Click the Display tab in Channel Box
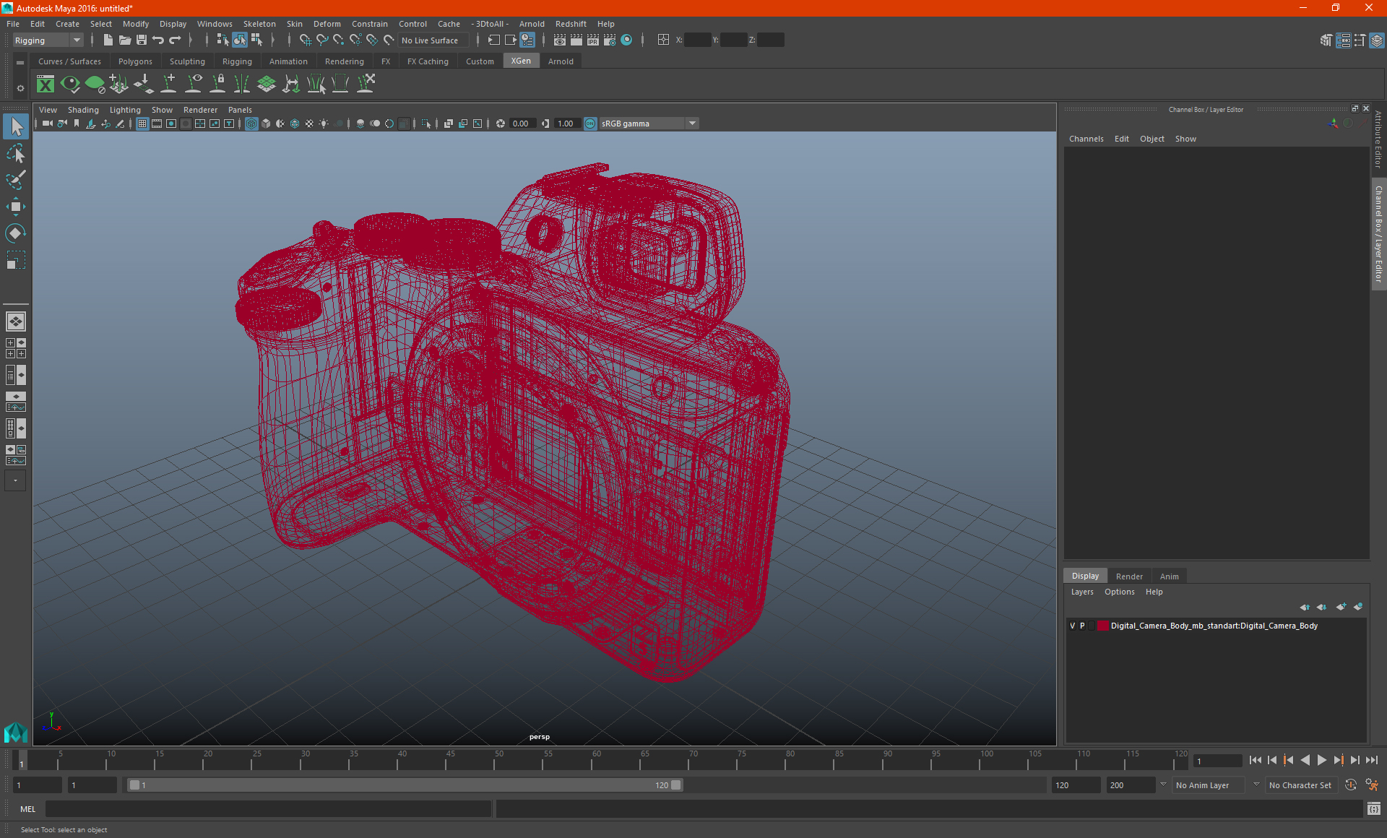This screenshot has height=838, width=1387. click(1086, 576)
